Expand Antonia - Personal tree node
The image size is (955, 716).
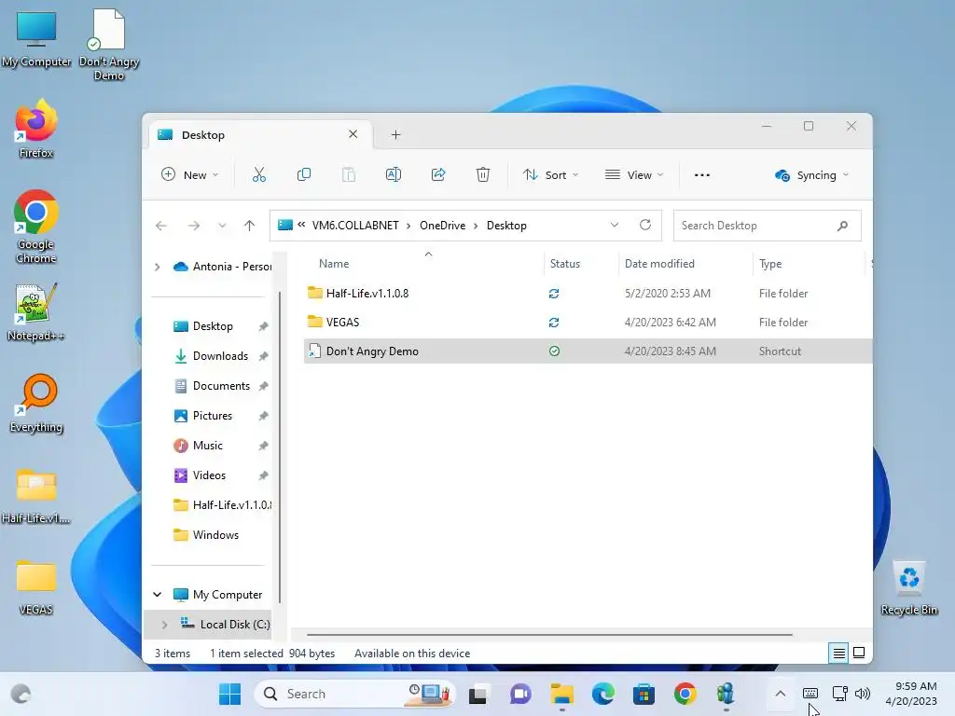point(157,267)
